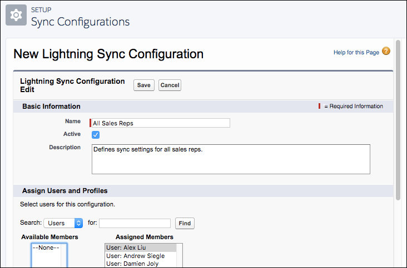This screenshot has width=407, height=268.
Task: Click inside the Description text area
Action: [x=231, y=159]
